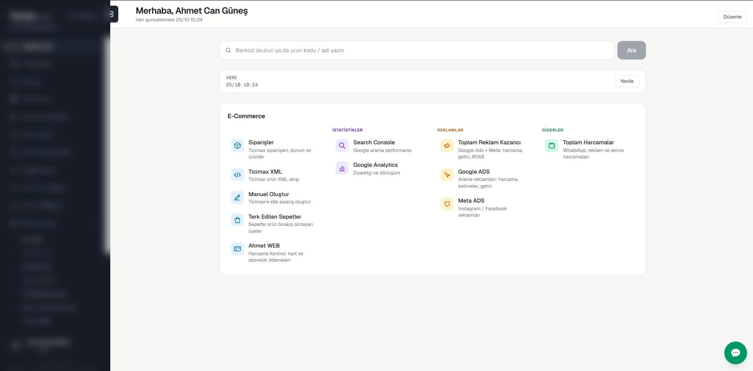The height and width of the screenshot is (371, 753).
Task: Open Siparişler via its cube icon
Action: click(237, 146)
